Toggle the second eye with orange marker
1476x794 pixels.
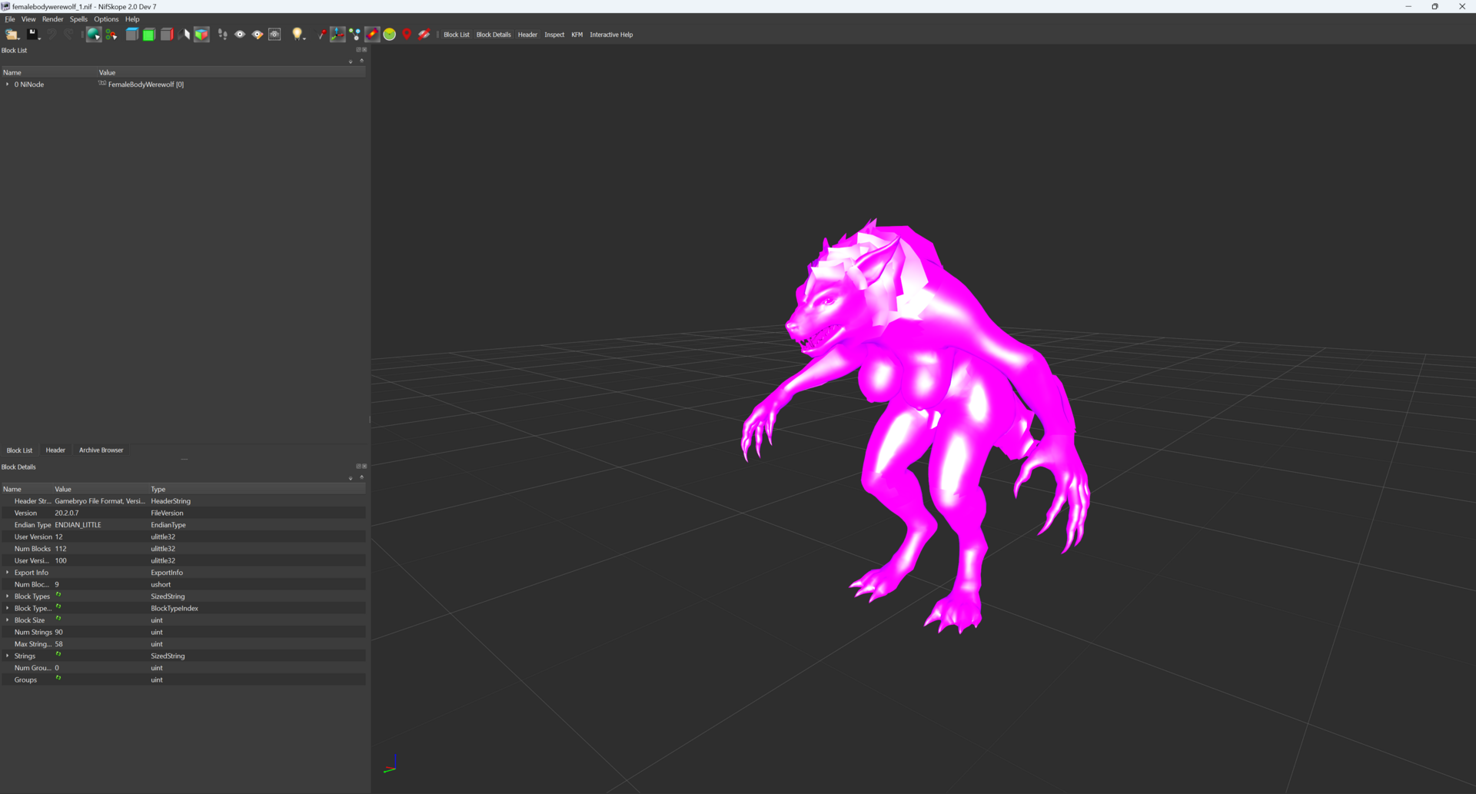tap(258, 35)
